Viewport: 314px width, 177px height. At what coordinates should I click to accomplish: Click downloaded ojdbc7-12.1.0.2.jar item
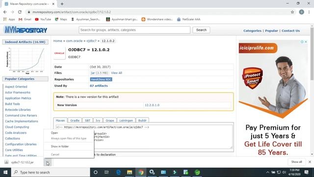(23, 162)
